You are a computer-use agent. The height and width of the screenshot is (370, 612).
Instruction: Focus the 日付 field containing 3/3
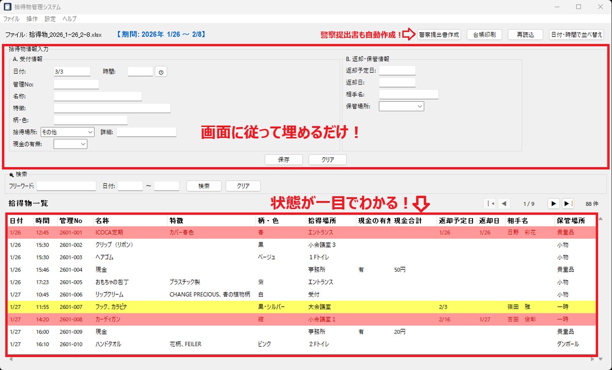[x=72, y=72]
